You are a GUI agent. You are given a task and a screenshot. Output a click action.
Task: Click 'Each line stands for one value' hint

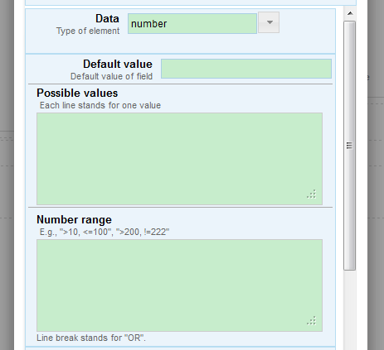(x=100, y=105)
